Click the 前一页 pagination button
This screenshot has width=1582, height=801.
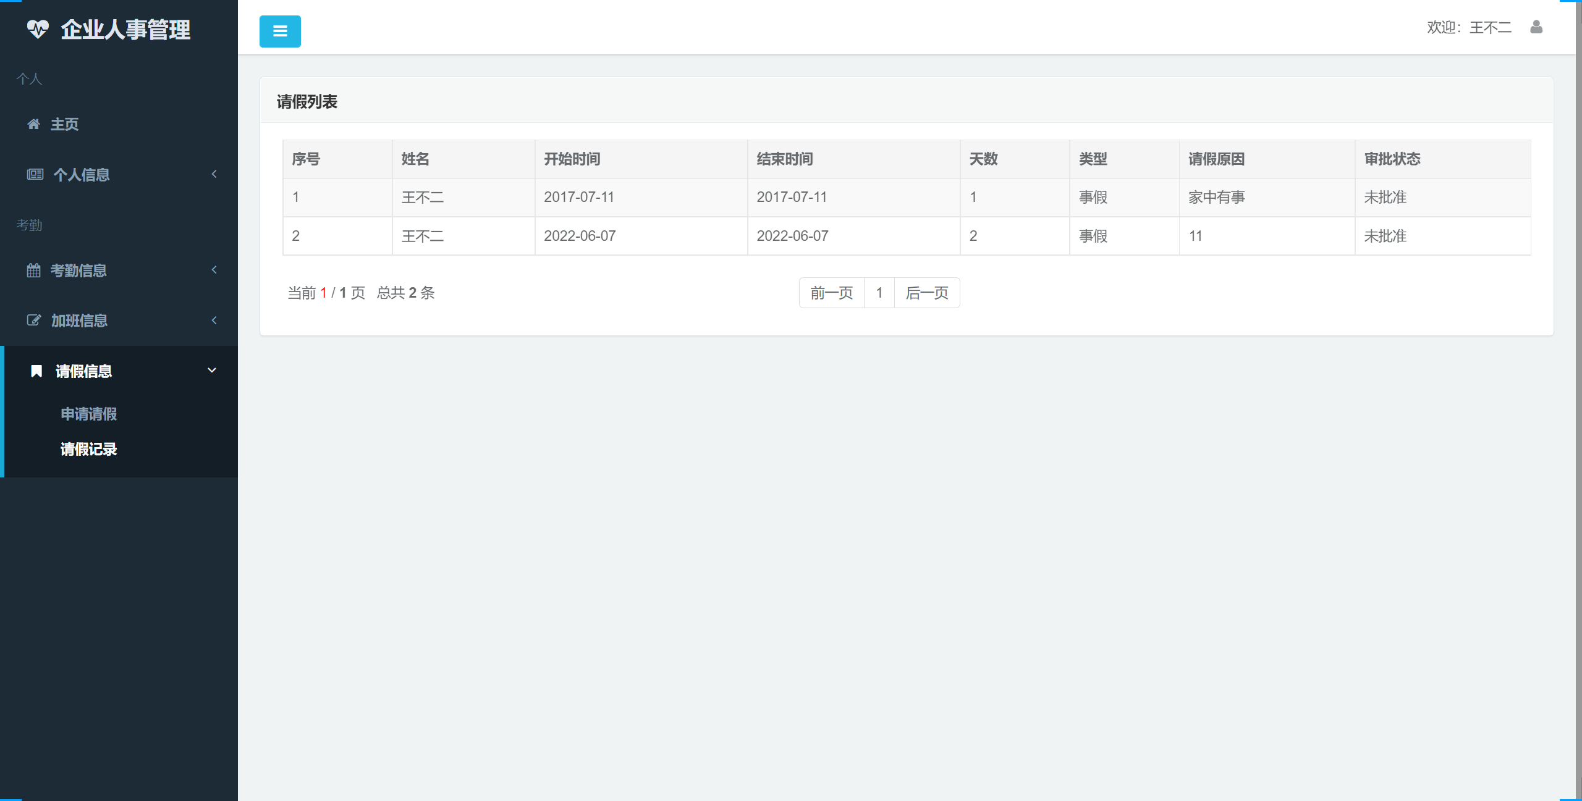pyautogui.click(x=831, y=293)
